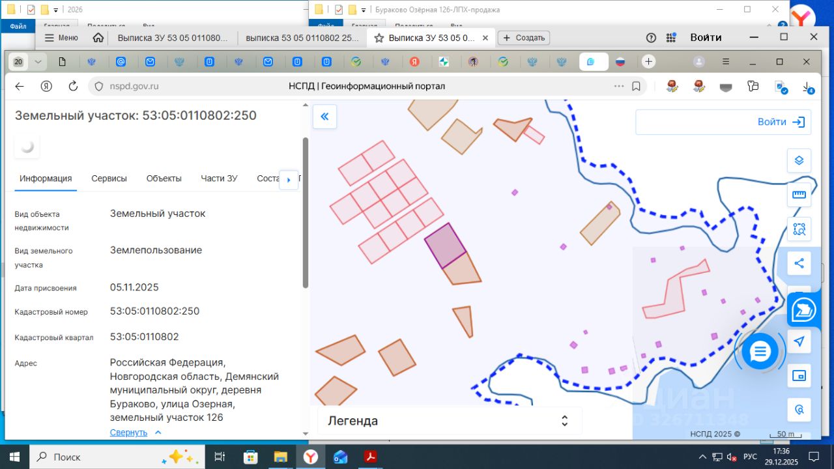The image size is (834, 469).
Task: Reload the nspd.gov.ru page
Action: pos(73,86)
